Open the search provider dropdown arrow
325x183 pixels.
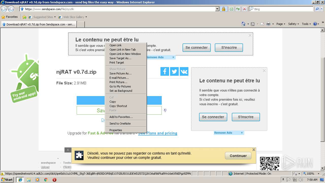pos(322,9)
